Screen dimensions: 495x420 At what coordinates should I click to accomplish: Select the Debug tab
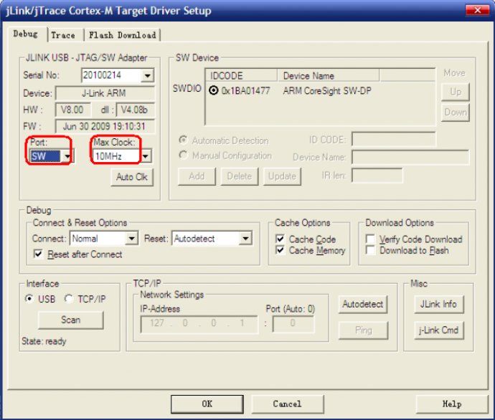coord(26,34)
